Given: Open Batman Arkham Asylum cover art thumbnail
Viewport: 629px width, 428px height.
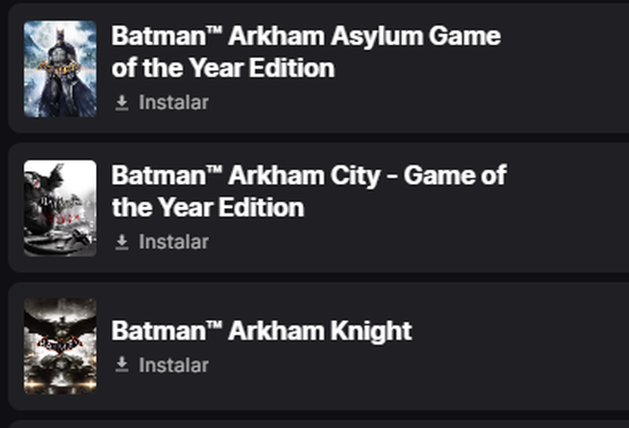Looking at the screenshot, I should coord(60,68).
